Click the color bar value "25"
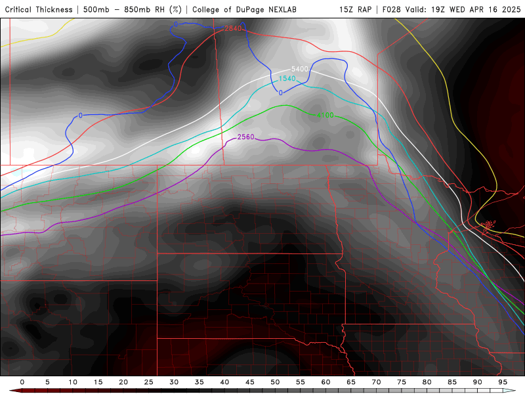 click(x=149, y=382)
